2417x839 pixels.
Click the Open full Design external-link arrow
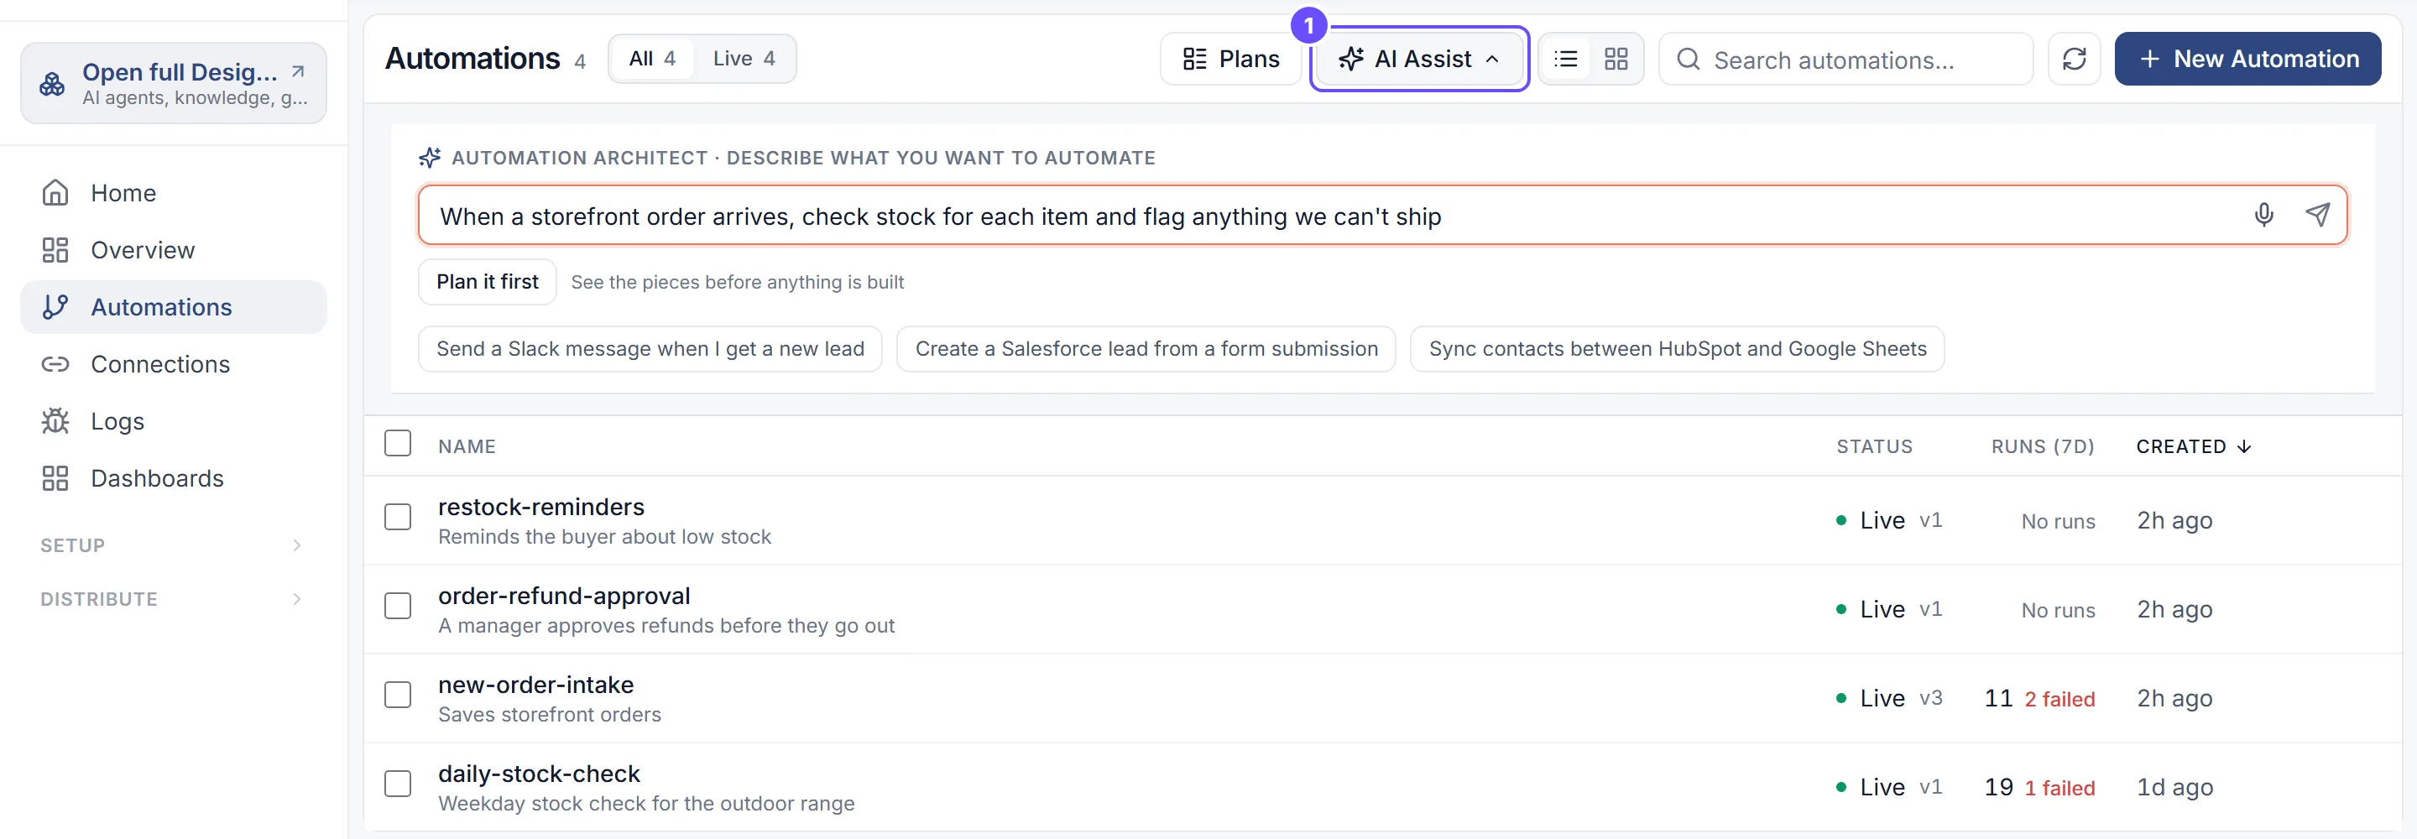(297, 71)
